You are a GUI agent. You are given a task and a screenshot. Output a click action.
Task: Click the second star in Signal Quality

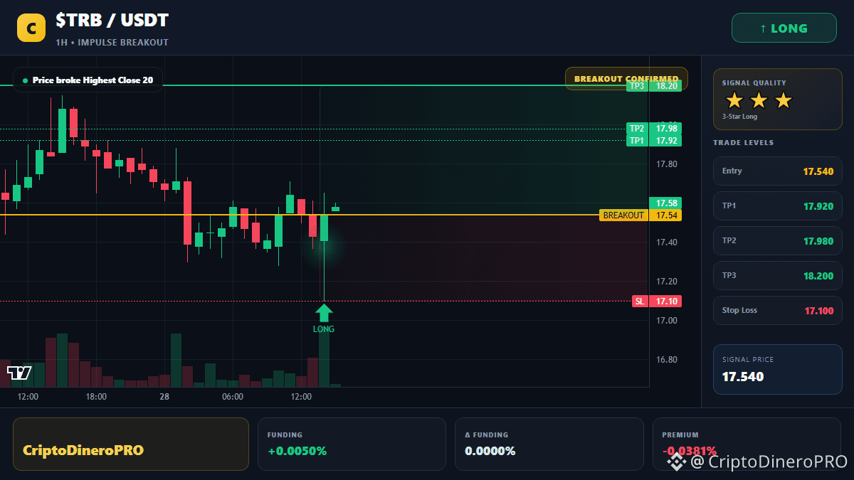pyautogui.click(x=759, y=101)
